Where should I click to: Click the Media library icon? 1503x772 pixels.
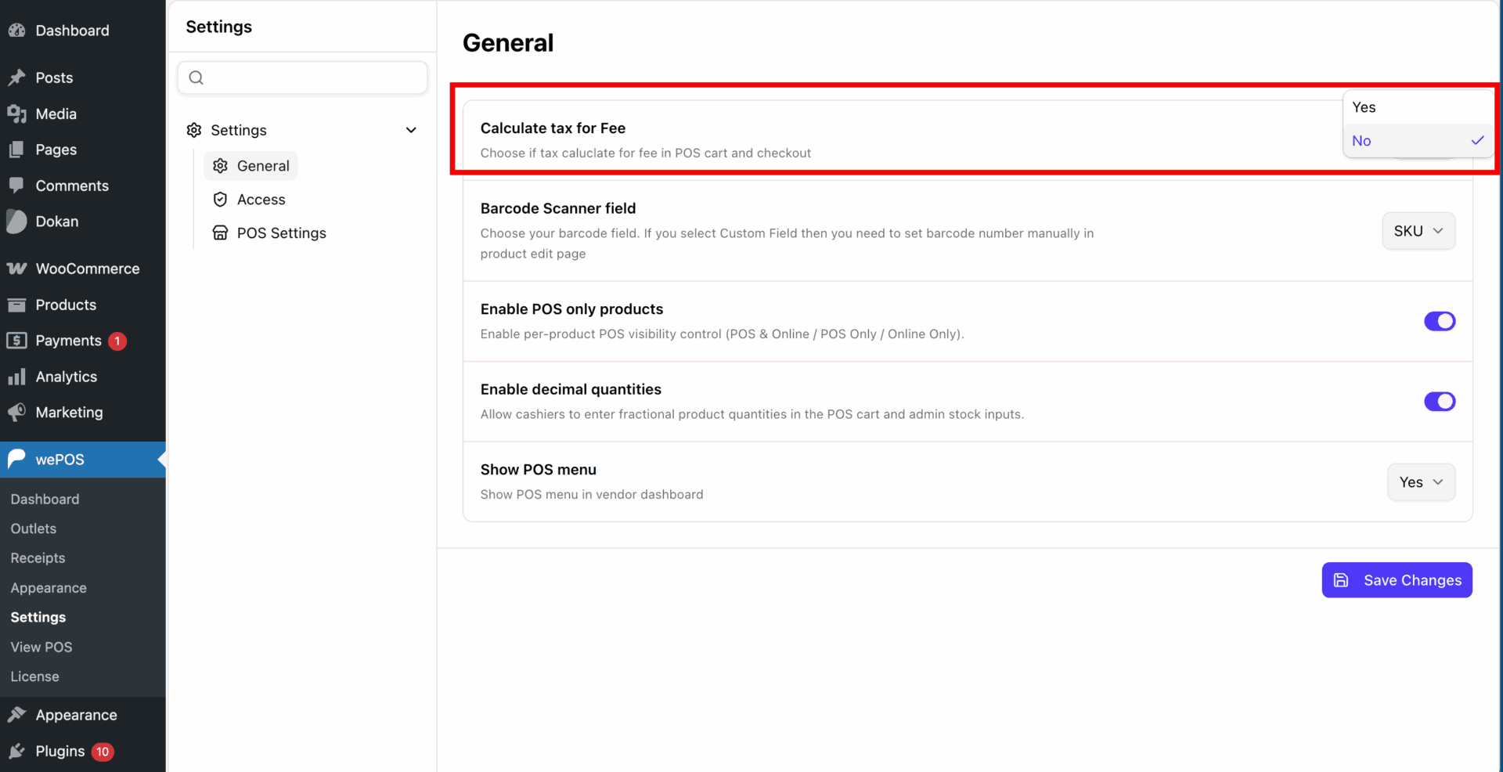[x=16, y=114]
